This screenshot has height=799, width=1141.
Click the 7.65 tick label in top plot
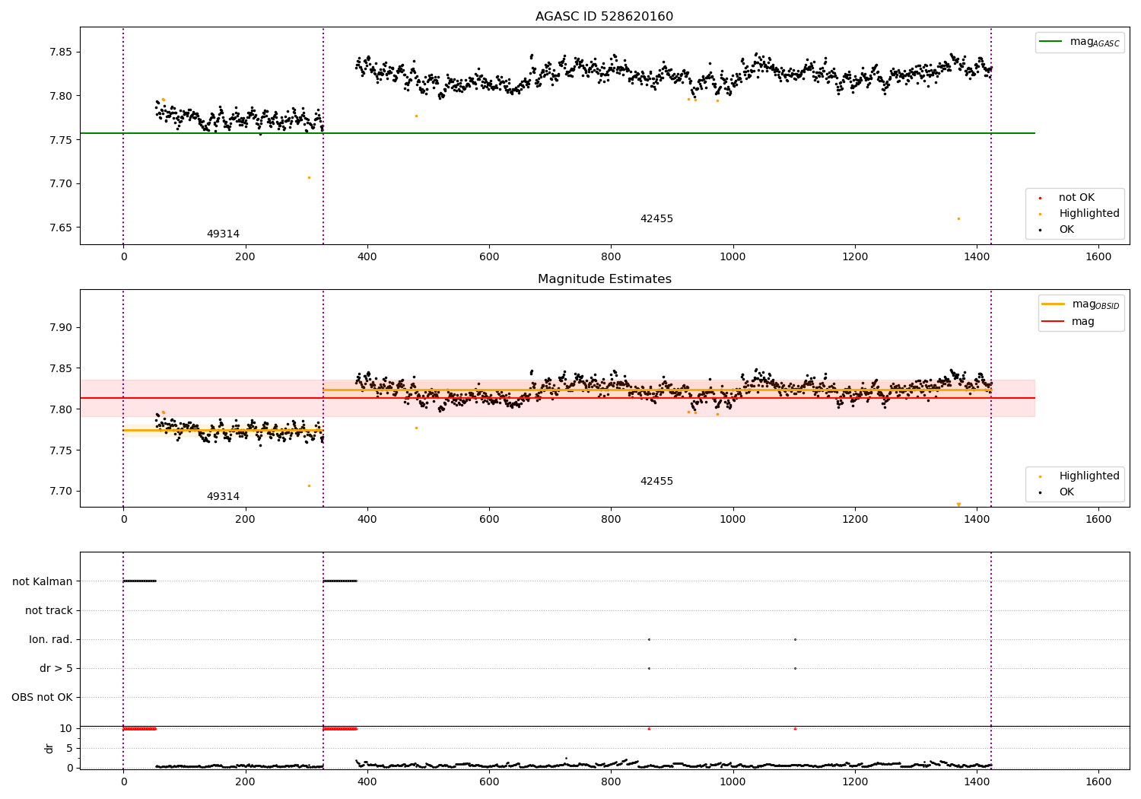click(x=61, y=228)
